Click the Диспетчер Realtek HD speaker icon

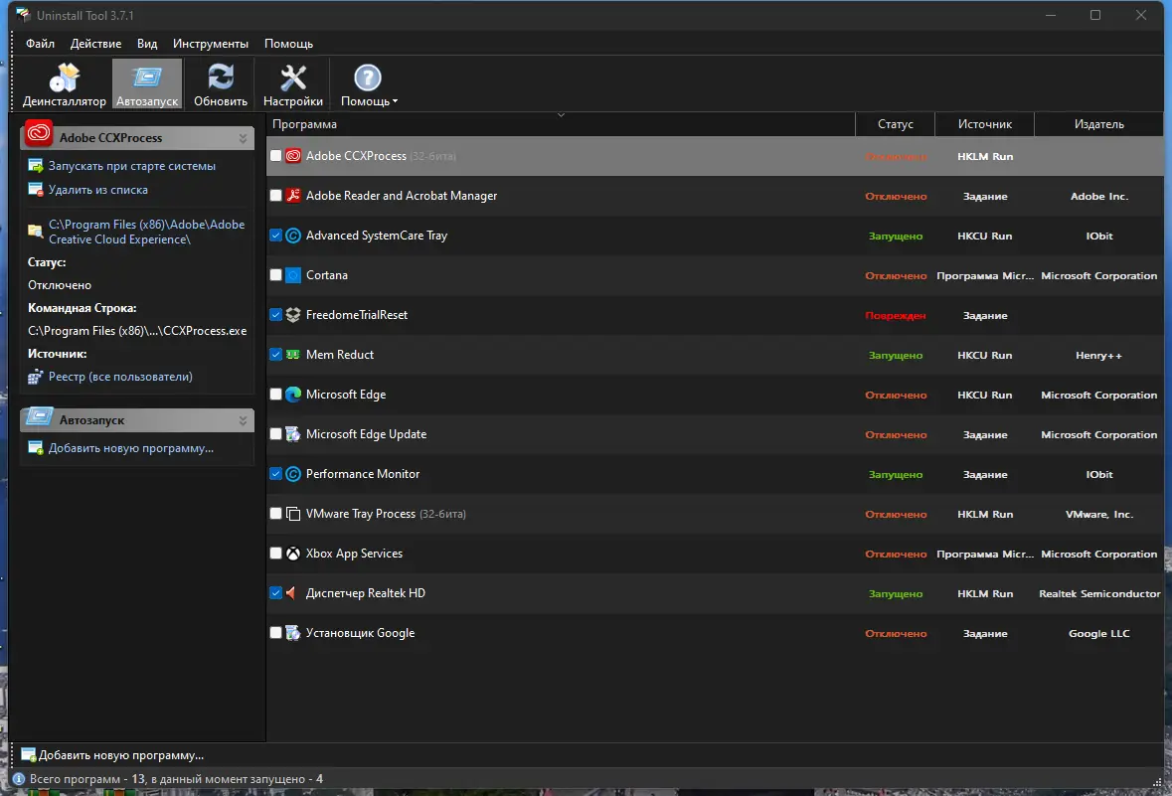tap(291, 592)
